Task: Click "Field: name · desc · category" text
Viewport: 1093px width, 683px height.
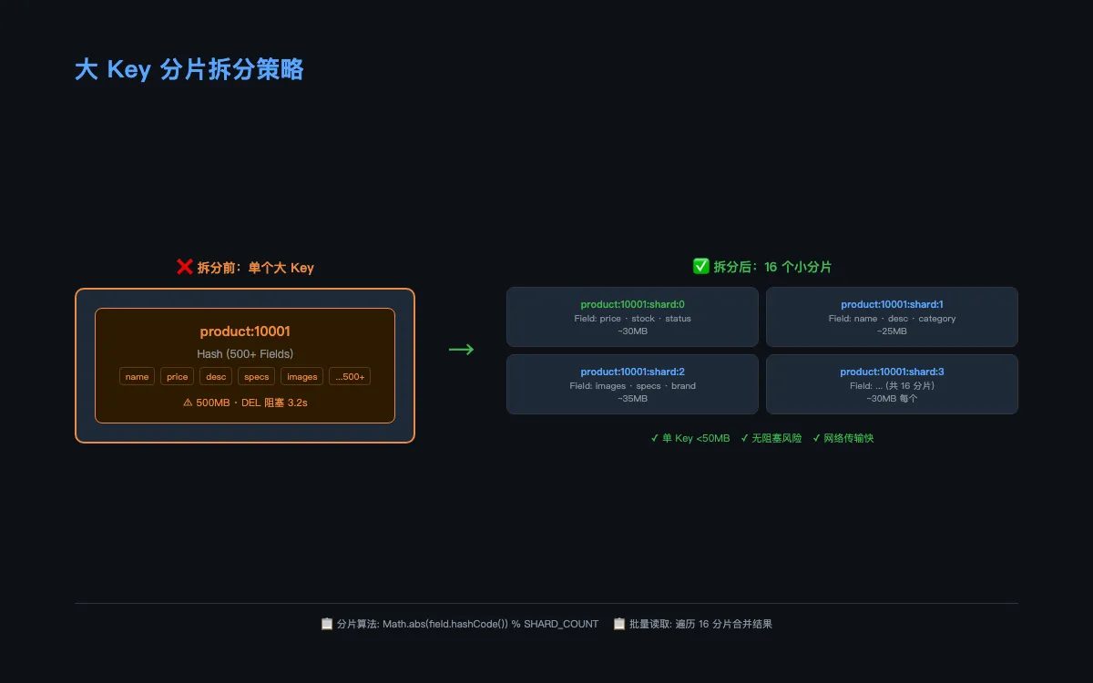Action: click(x=892, y=319)
